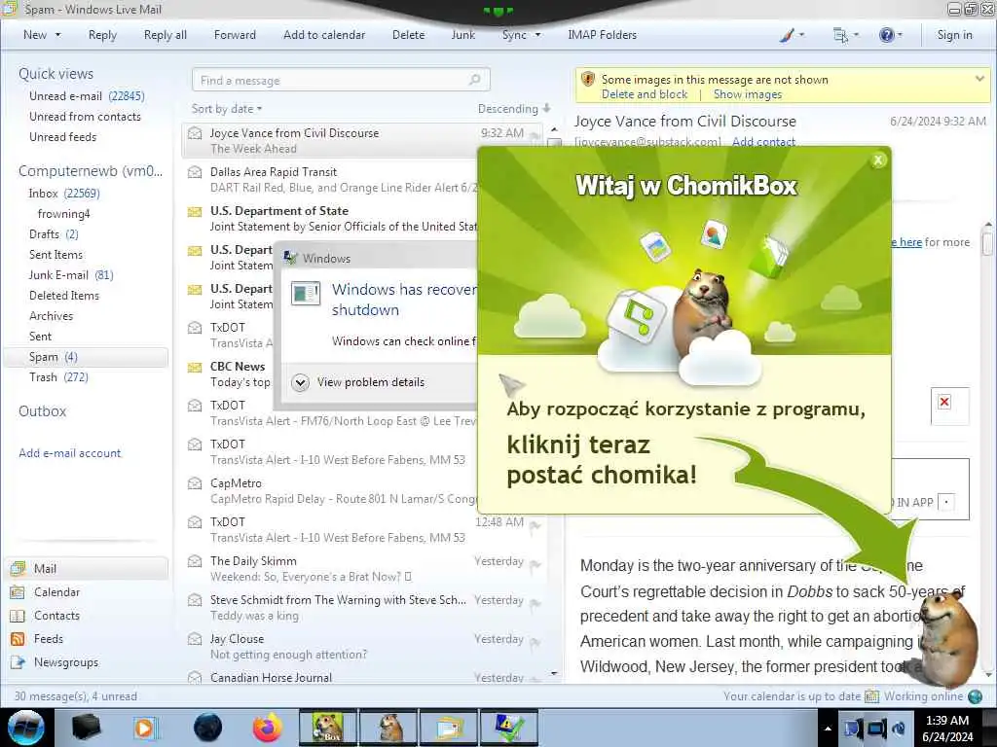997x747 pixels.
Task: Click the Reply toolbar button
Action: coord(102,35)
